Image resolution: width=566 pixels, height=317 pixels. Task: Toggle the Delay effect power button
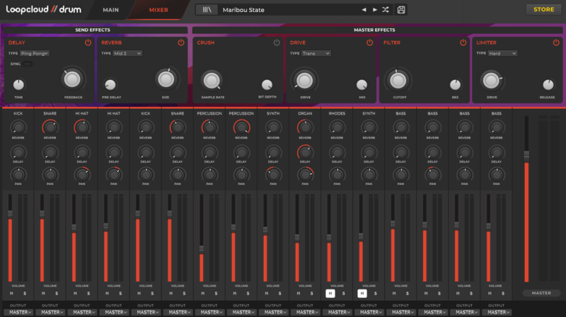click(x=88, y=42)
